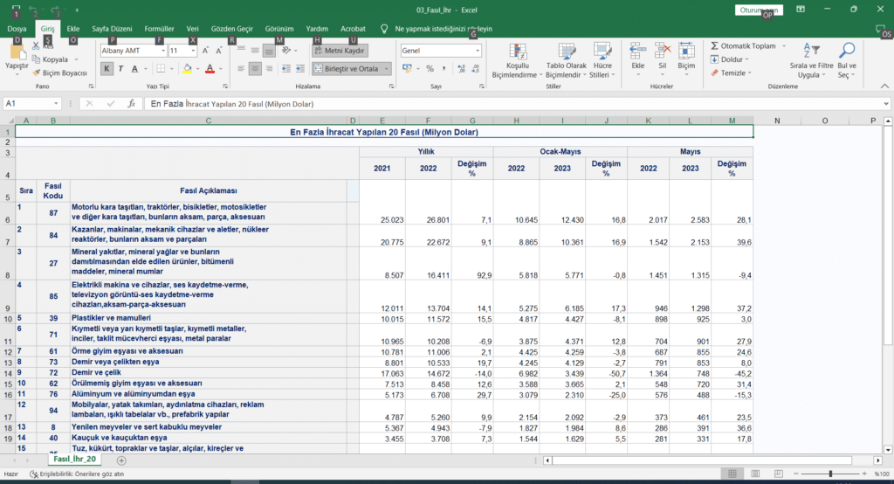This screenshot has height=484, width=894.
Task: Click the Otomatik Toplam sigma icon
Action: [x=714, y=45]
